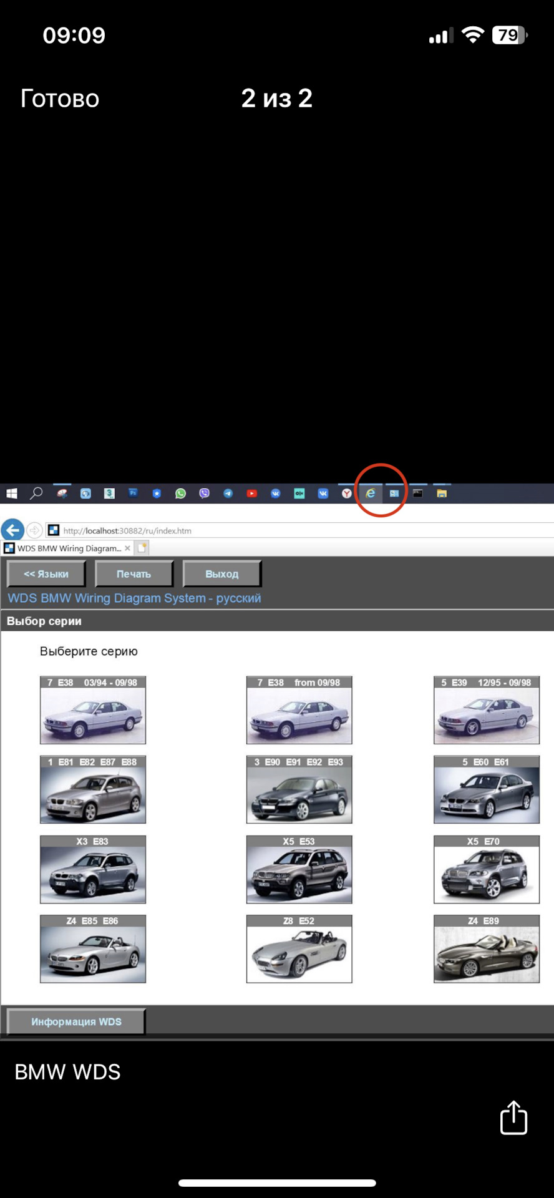Open a new browser tab
Viewport: 554px width, 1198px height.
(142, 548)
